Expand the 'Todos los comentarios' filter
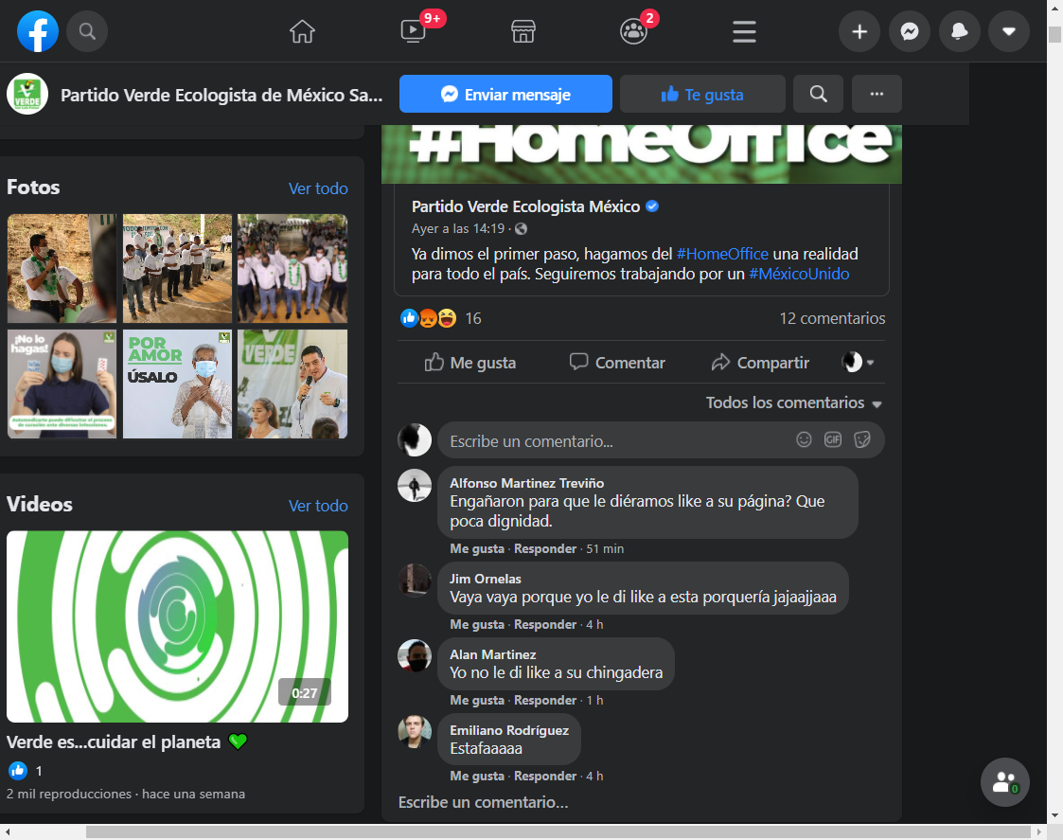 (x=793, y=403)
